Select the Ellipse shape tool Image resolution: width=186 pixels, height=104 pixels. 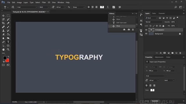8,46
